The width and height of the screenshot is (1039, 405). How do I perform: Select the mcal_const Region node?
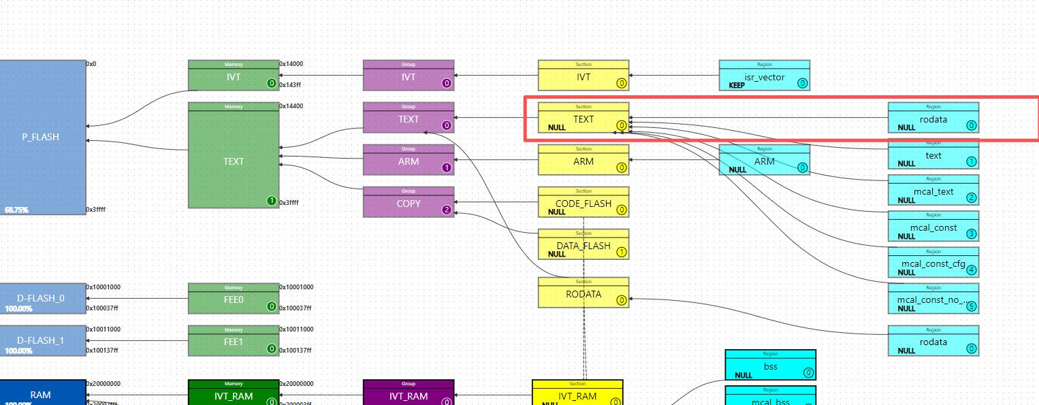coord(933,226)
